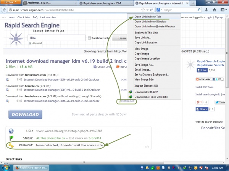Select Open Link in New Window
This screenshot has height=171, width=229.
pos(154,22)
